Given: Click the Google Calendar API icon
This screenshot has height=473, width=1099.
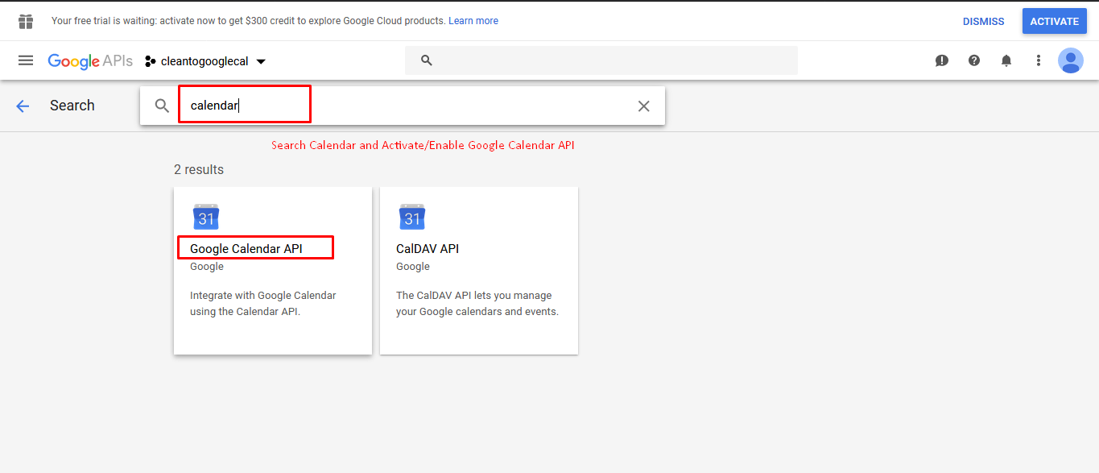Looking at the screenshot, I should point(206,217).
